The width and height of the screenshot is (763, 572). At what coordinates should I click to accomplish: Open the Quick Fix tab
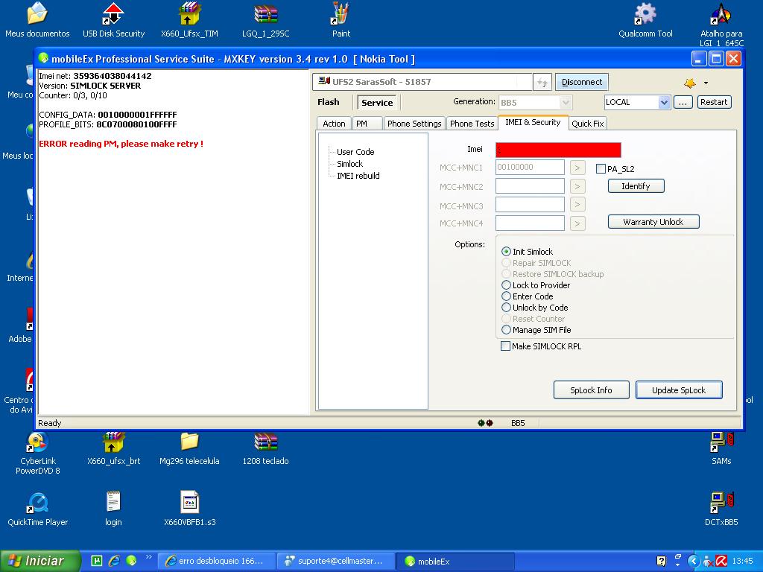[x=587, y=124]
